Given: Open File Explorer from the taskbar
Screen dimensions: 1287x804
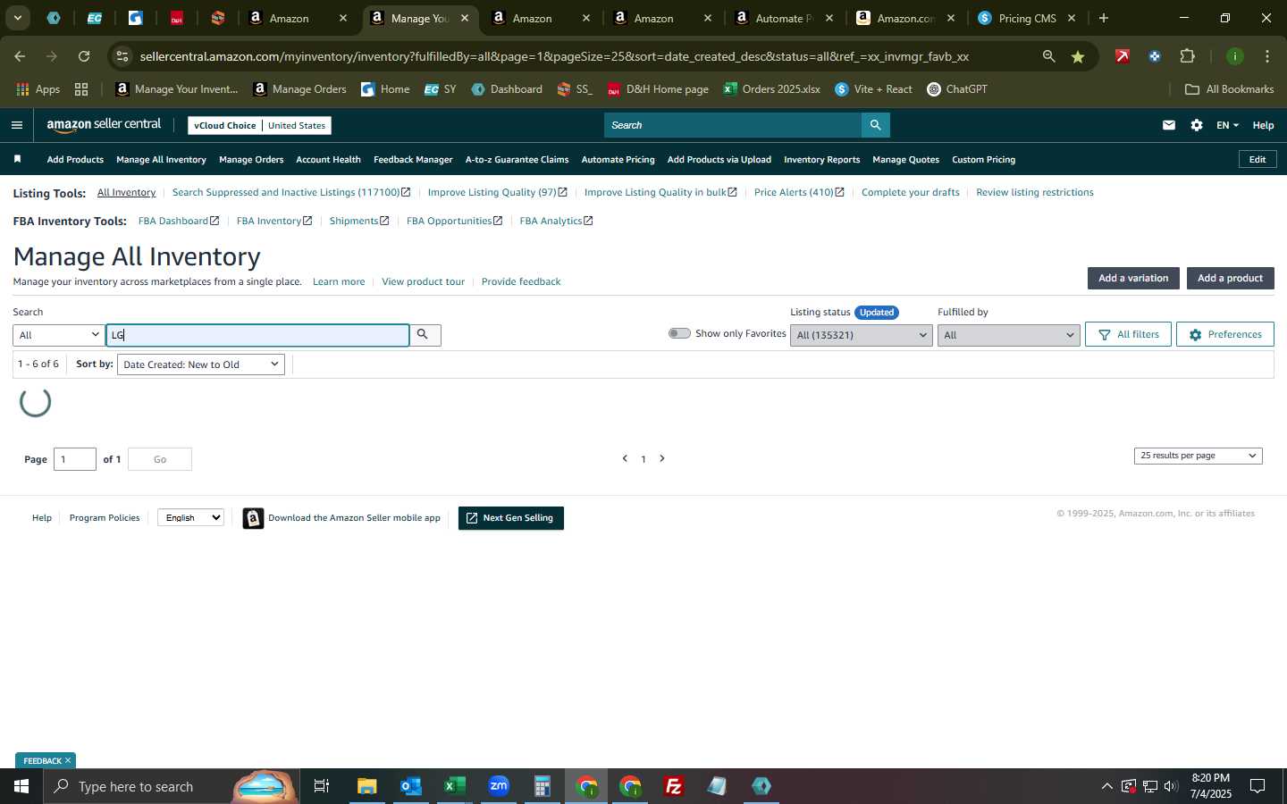Looking at the screenshot, I should click(x=367, y=786).
